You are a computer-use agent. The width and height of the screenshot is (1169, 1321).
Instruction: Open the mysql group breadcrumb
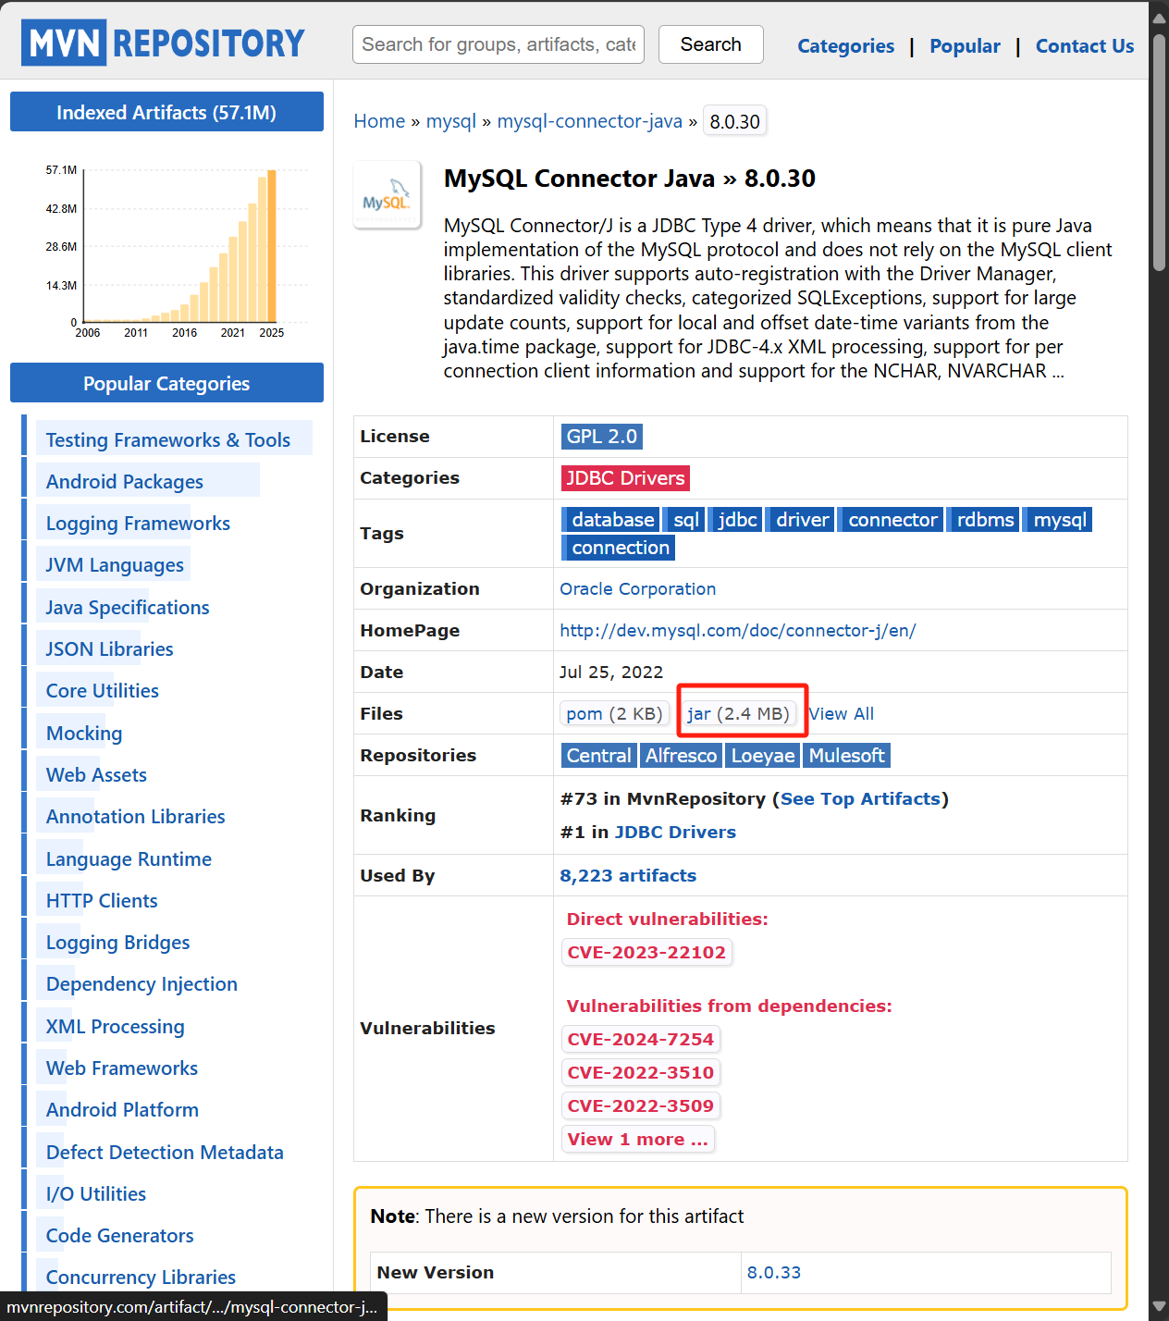coord(450,121)
